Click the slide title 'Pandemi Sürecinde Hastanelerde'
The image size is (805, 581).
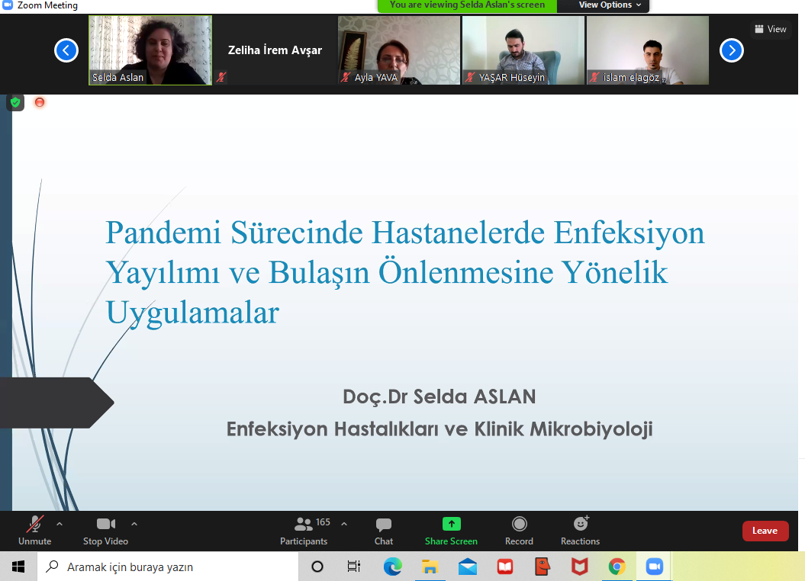[325, 233]
